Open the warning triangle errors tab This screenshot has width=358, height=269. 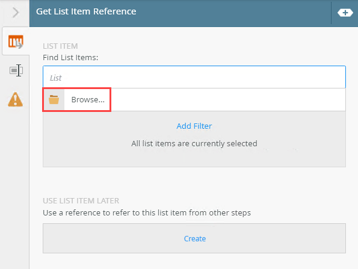pos(15,99)
